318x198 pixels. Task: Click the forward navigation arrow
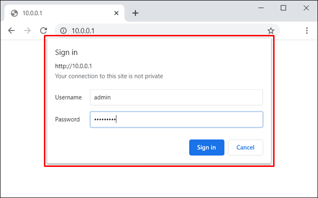point(27,31)
